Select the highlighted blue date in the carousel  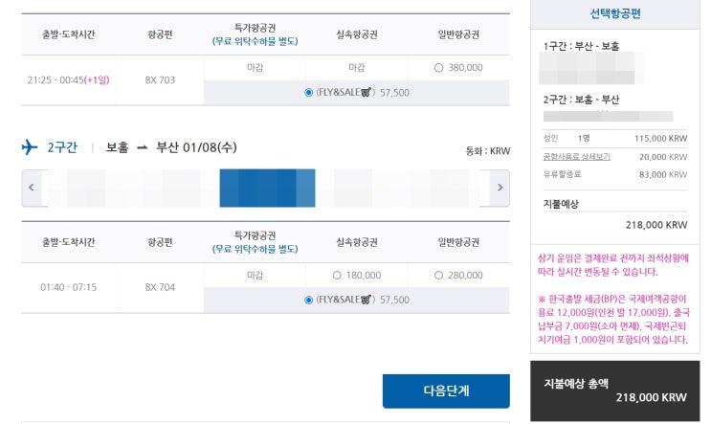267,188
